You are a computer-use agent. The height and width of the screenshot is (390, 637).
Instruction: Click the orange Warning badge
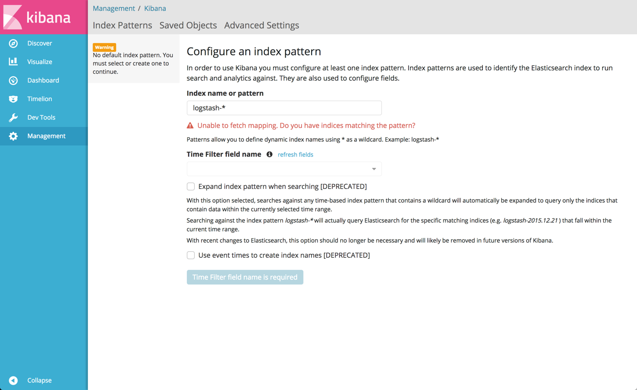click(x=104, y=47)
